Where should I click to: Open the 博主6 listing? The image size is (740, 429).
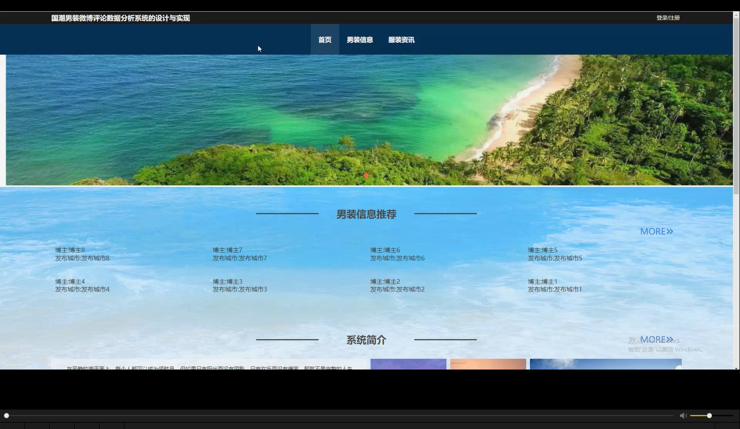[397, 253]
